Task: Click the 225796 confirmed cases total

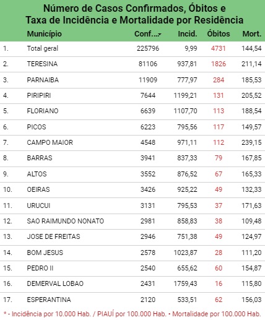Action: [148, 48]
